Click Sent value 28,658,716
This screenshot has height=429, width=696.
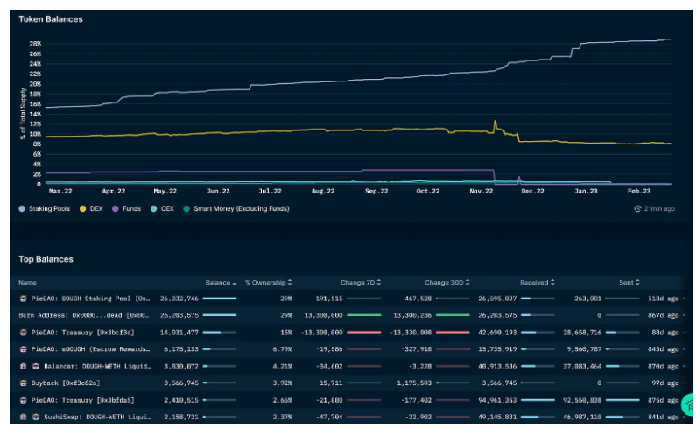[x=582, y=333]
